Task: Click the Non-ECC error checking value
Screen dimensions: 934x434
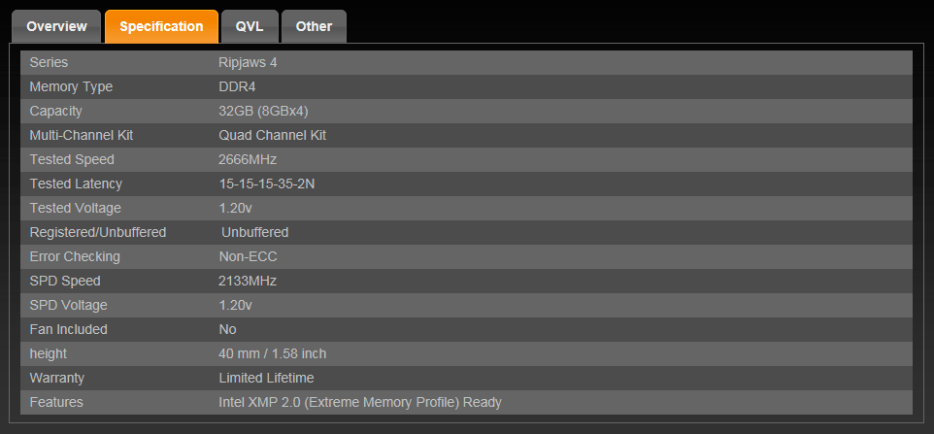Action: point(248,256)
